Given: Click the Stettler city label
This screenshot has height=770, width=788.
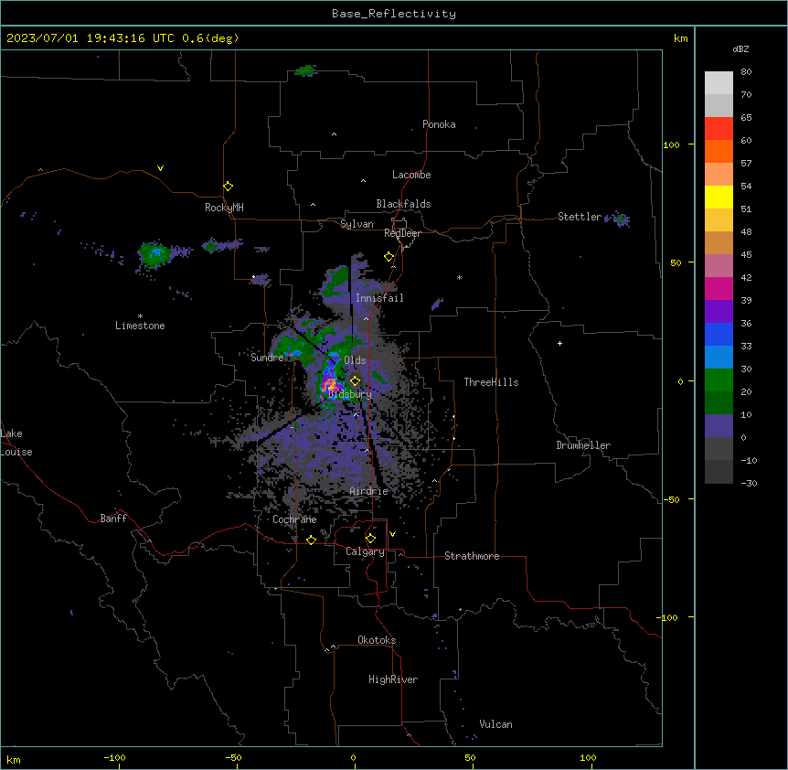Looking at the screenshot, I should [580, 217].
